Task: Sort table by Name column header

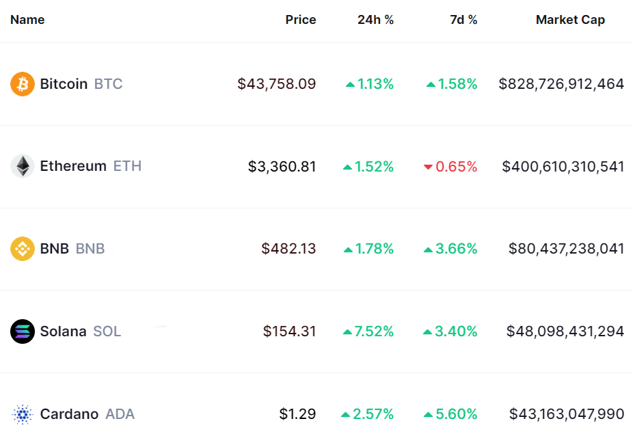Action: point(27,20)
